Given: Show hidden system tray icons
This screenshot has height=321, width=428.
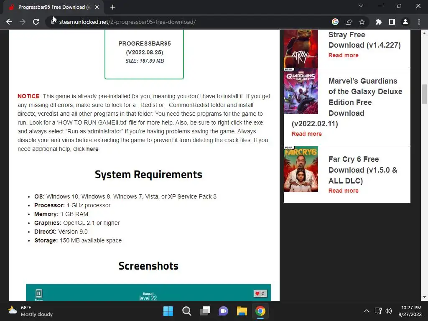Looking at the screenshot, I should pyautogui.click(x=367, y=311).
